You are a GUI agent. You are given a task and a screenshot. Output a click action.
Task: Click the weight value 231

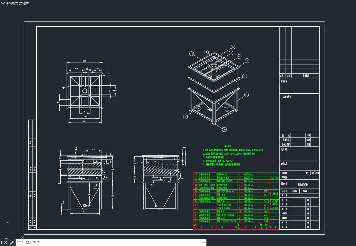pyautogui.click(x=266, y=215)
